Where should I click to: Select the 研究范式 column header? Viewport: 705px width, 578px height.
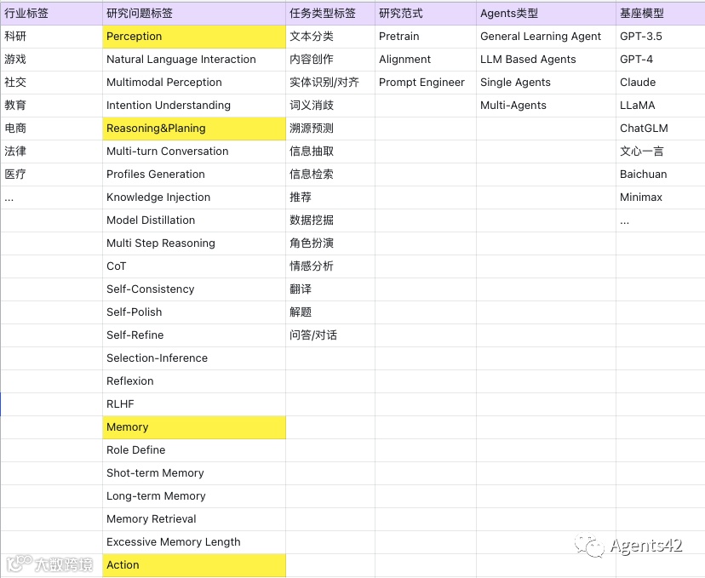click(x=426, y=14)
